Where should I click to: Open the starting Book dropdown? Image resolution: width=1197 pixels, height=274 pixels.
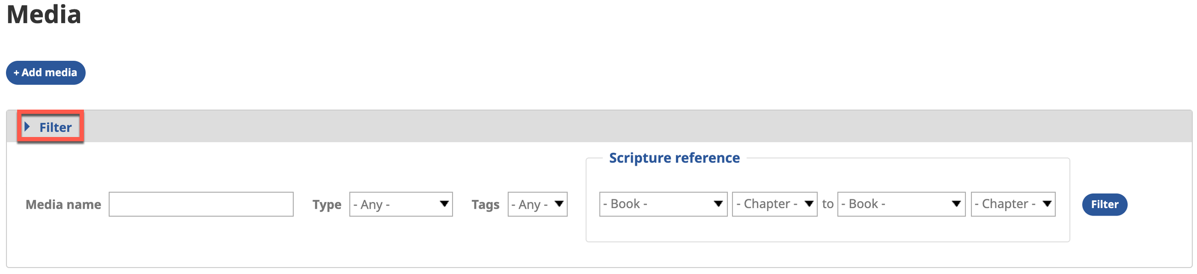pyautogui.click(x=662, y=204)
